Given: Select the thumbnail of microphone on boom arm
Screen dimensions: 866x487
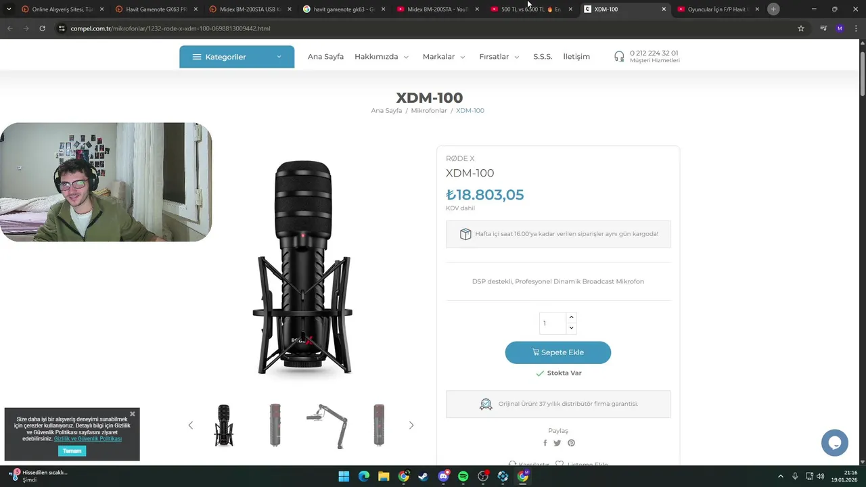Looking at the screenshot, I should (327, 425).
